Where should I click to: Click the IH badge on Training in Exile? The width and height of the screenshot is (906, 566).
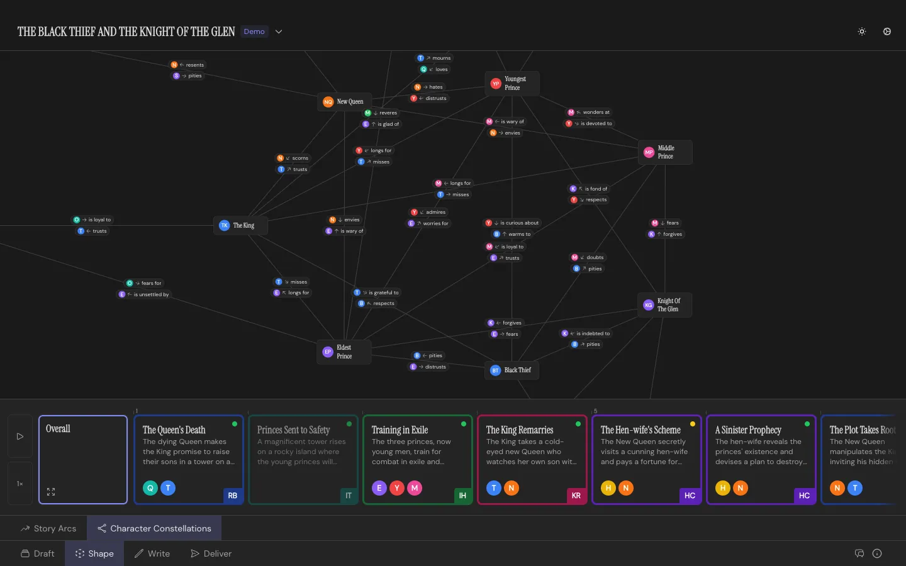point(462,496)
